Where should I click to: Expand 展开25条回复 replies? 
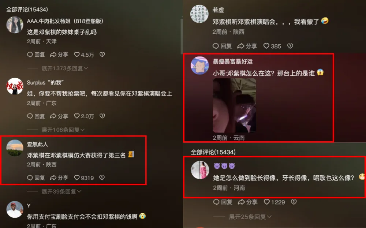[250, 217]
